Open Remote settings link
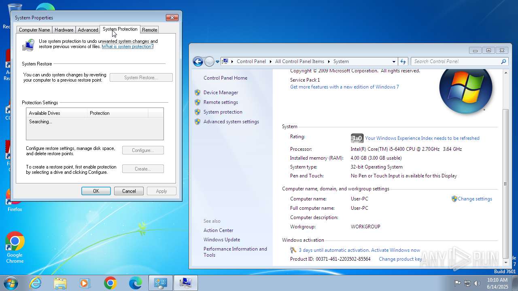Viewport: 518px width, 291px height. (221, 102)
